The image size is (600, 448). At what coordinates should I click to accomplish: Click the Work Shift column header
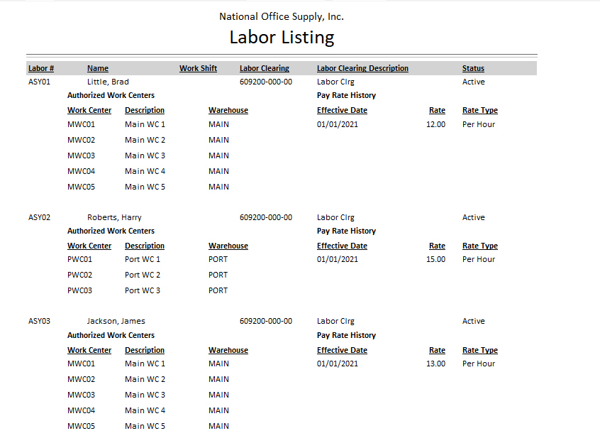198,69
